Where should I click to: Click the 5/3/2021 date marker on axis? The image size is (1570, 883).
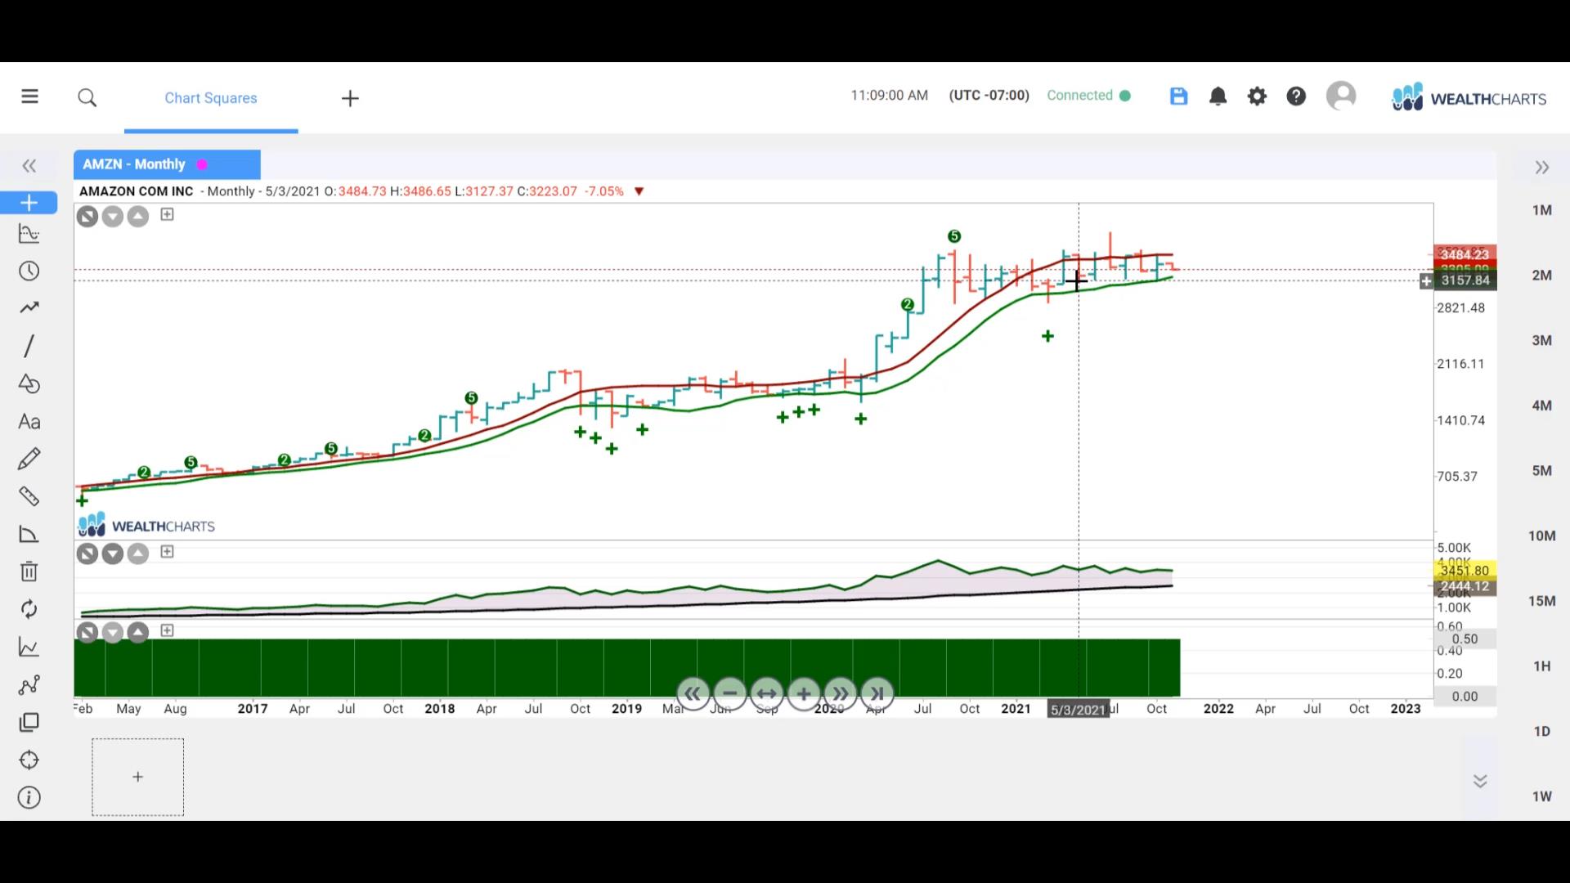[1078, 710]
